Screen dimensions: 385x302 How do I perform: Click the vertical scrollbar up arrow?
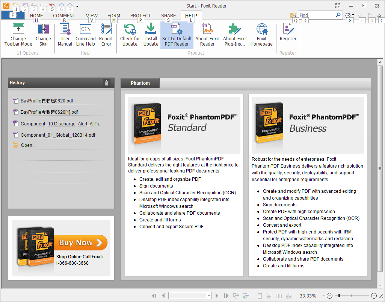click(x=380, y=62)
